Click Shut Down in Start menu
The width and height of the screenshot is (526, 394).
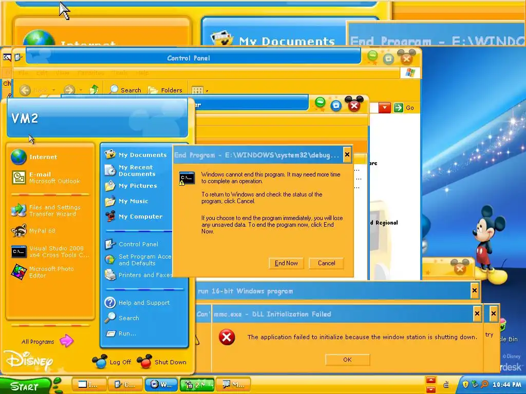[162, 362]
